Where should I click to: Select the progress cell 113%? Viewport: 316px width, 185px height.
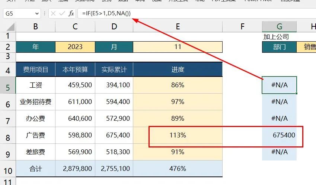[178, 135]
